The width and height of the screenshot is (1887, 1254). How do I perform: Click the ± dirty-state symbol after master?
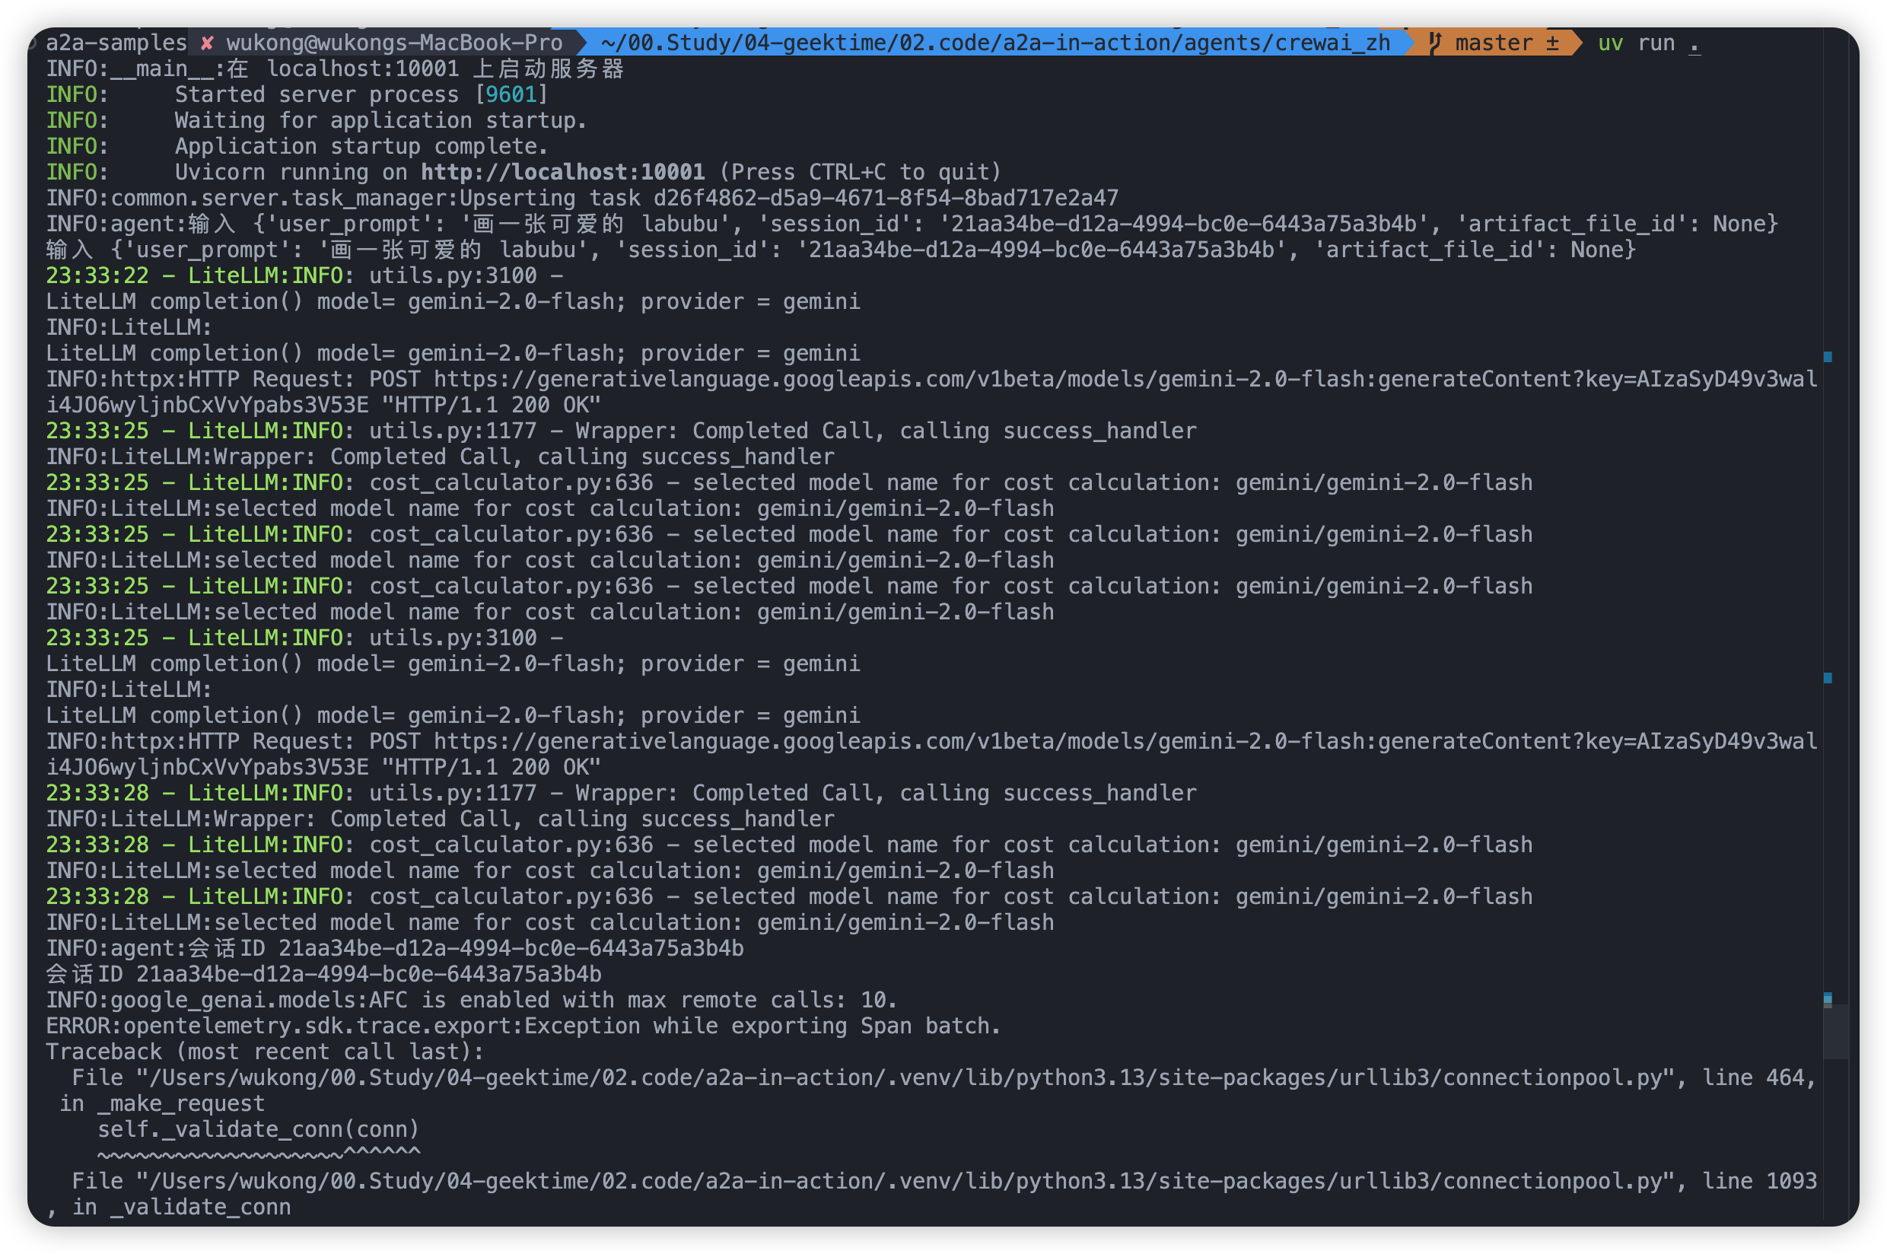coord(1553,43)
